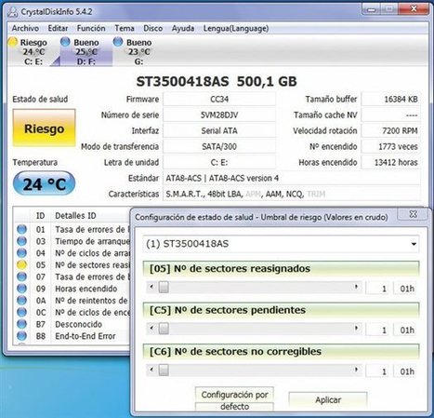Click right arrow of sectores pendientes slider
The image size is (434, 418).
(x=356, y=329)
